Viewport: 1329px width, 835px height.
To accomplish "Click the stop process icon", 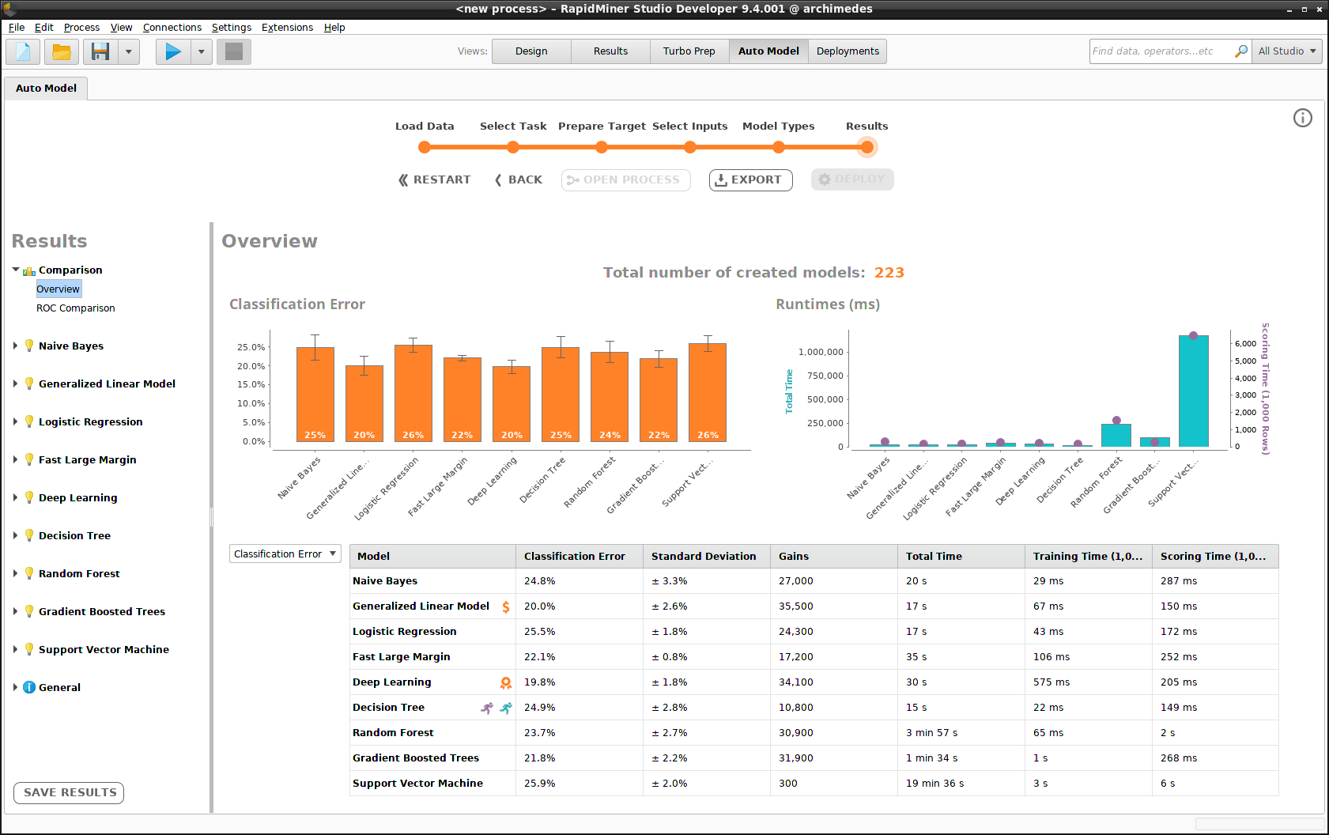I will click(234, 52).
